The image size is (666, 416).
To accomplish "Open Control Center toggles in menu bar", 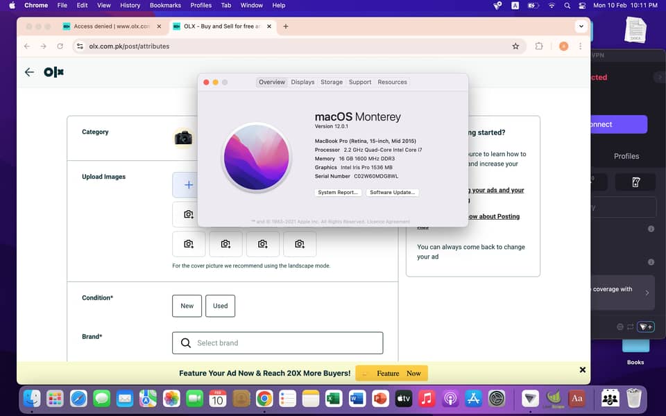I will [x=583, y=6].
